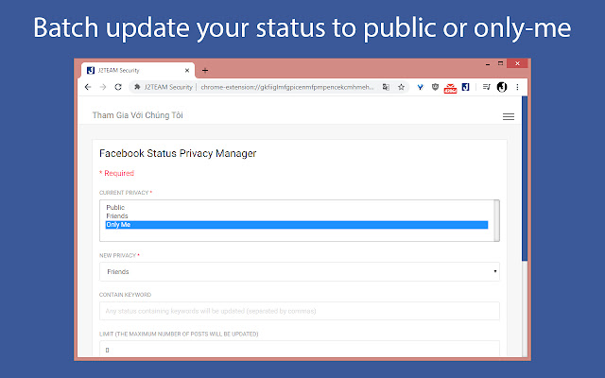Viewport: 605px width, 378px height.
Task: Open the New Privacy dropdown
Action: [299, 272]
